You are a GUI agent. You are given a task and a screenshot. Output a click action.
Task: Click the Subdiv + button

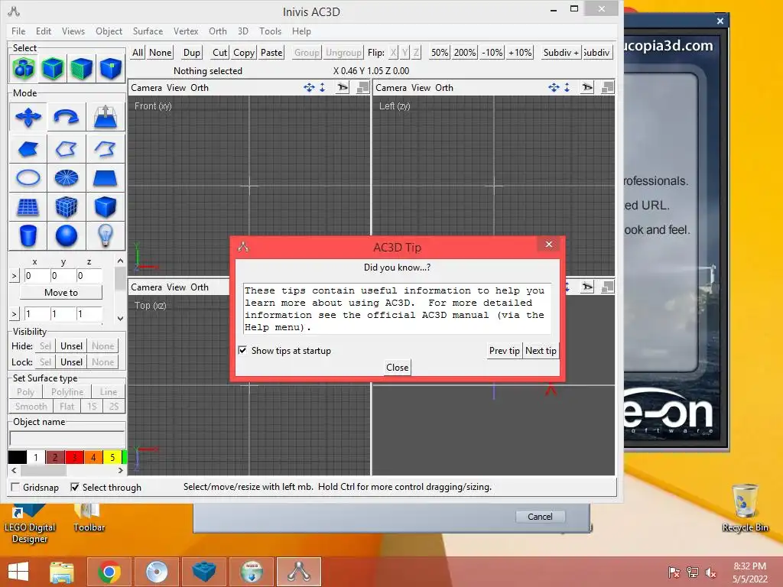pos(561,53)
